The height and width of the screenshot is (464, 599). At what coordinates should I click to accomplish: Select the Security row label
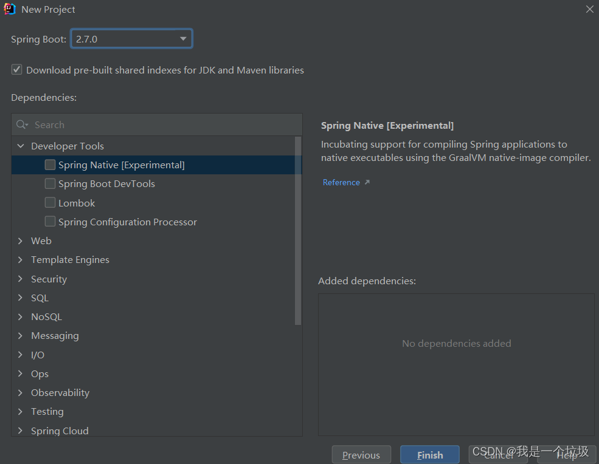[49, 279]
